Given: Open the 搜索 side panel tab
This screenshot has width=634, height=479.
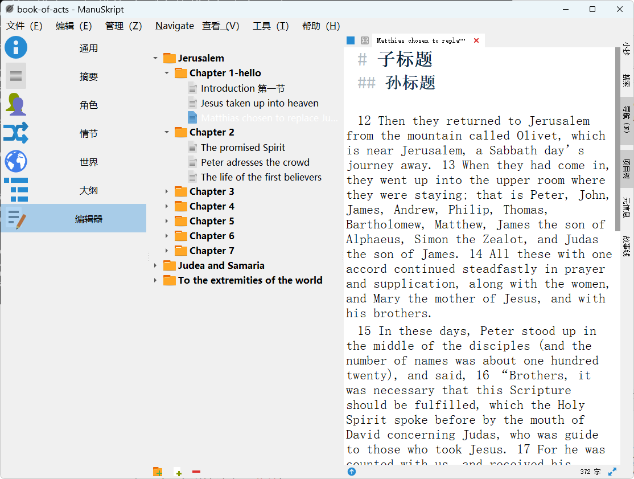Looking at the screenshot, I should click(x=627, y=80).
